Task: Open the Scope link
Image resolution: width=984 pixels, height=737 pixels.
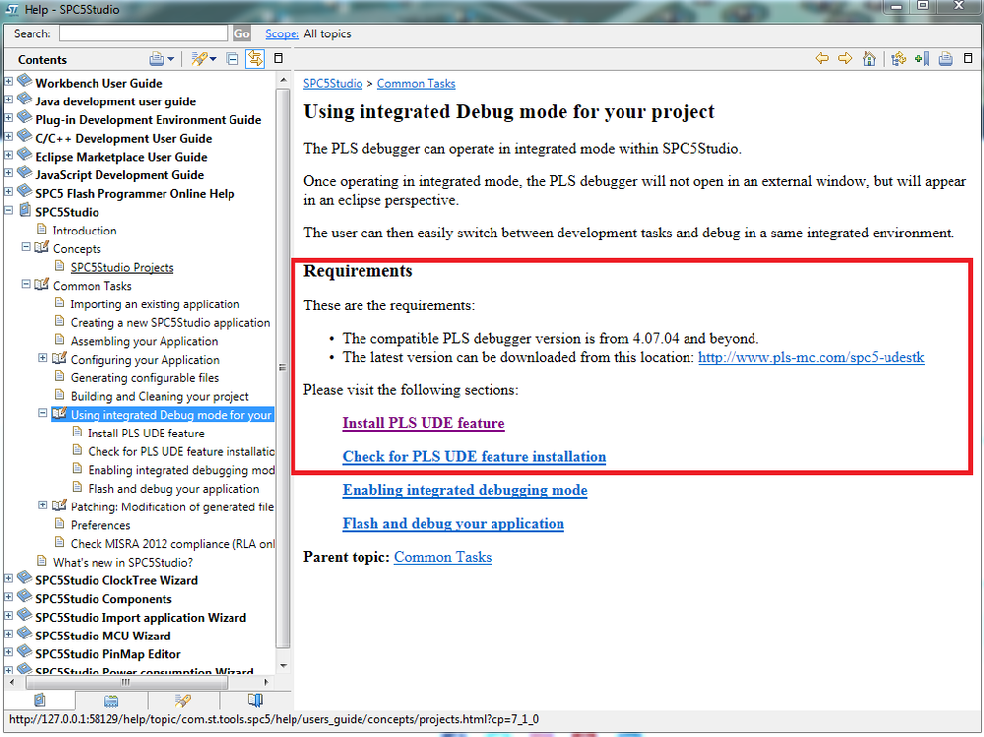Action: (282, 33)
